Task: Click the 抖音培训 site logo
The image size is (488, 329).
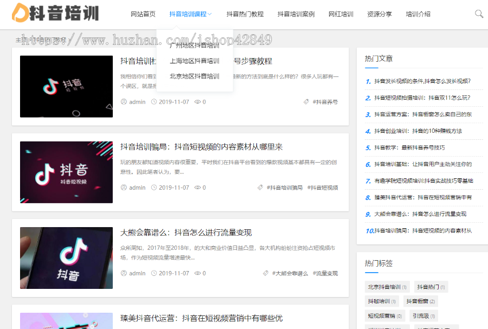Action: click(x=55, y=13)
